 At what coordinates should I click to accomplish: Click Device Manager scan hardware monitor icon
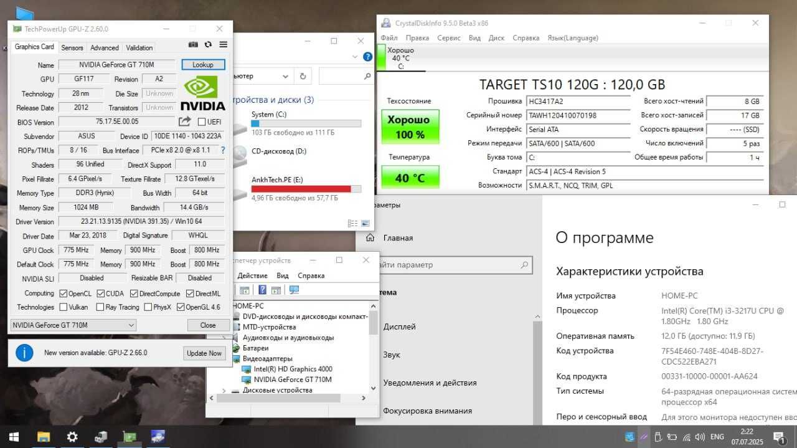pos(294,290)
